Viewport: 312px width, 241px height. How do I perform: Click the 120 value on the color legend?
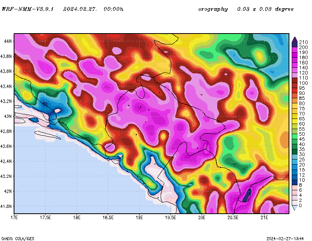click(x=303, y=73)
